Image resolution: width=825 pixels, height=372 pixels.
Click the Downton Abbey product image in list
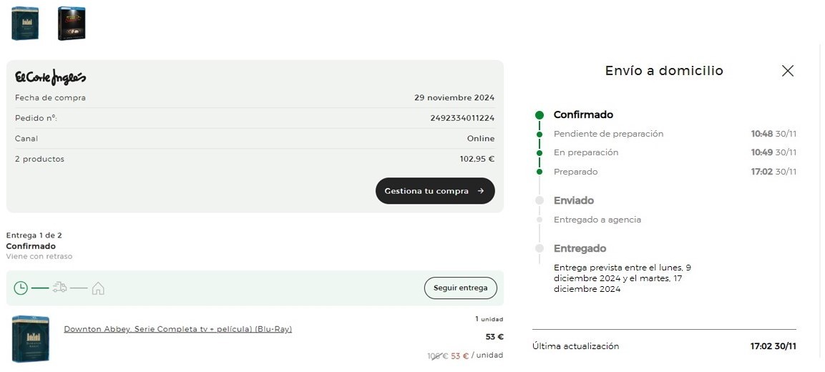click(x=31, y=339)
